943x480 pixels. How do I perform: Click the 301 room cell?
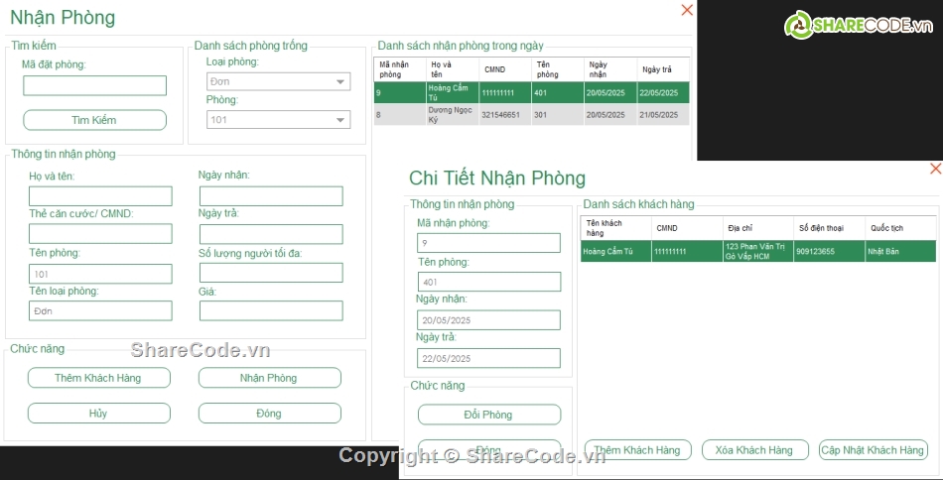point(558,114)
